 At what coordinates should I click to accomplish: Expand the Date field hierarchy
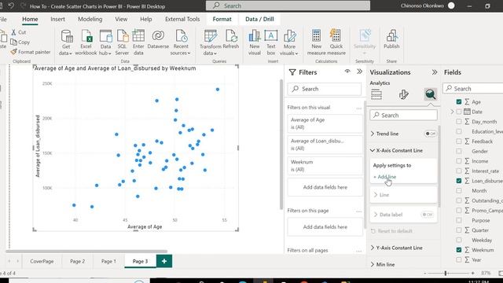(452, 112)
